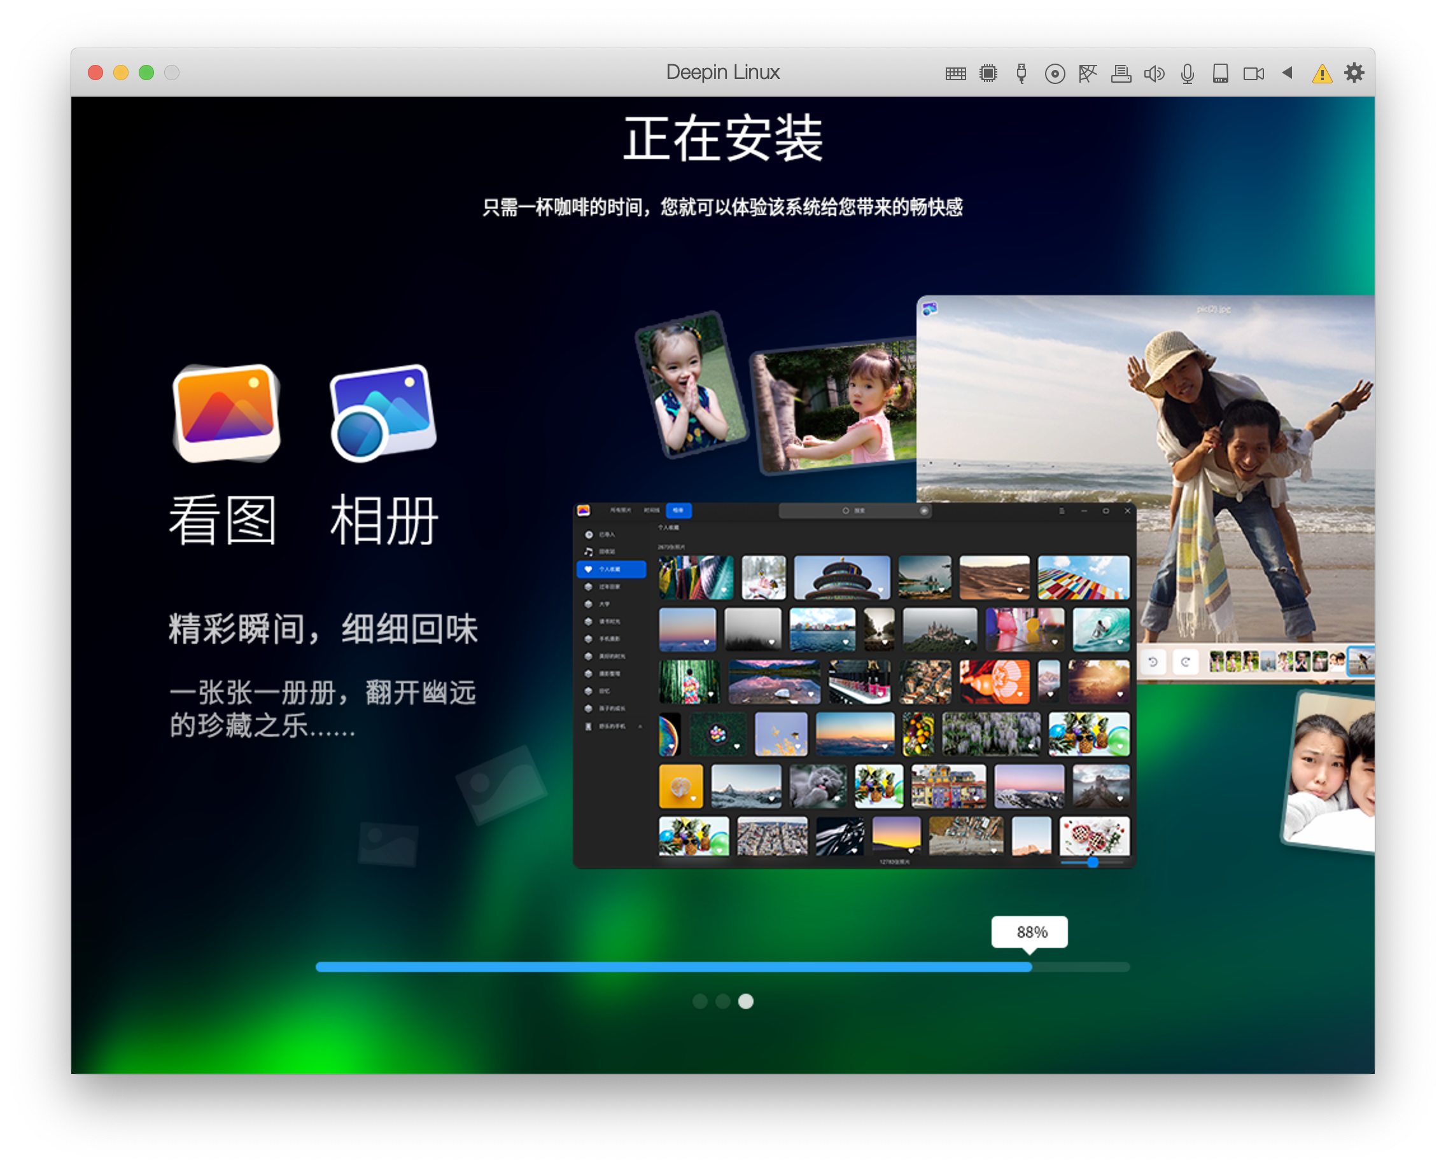Open the keyboard options in the VM toolbar
The height and width of the screenshot is (1168, 1446).
[955, 73]
